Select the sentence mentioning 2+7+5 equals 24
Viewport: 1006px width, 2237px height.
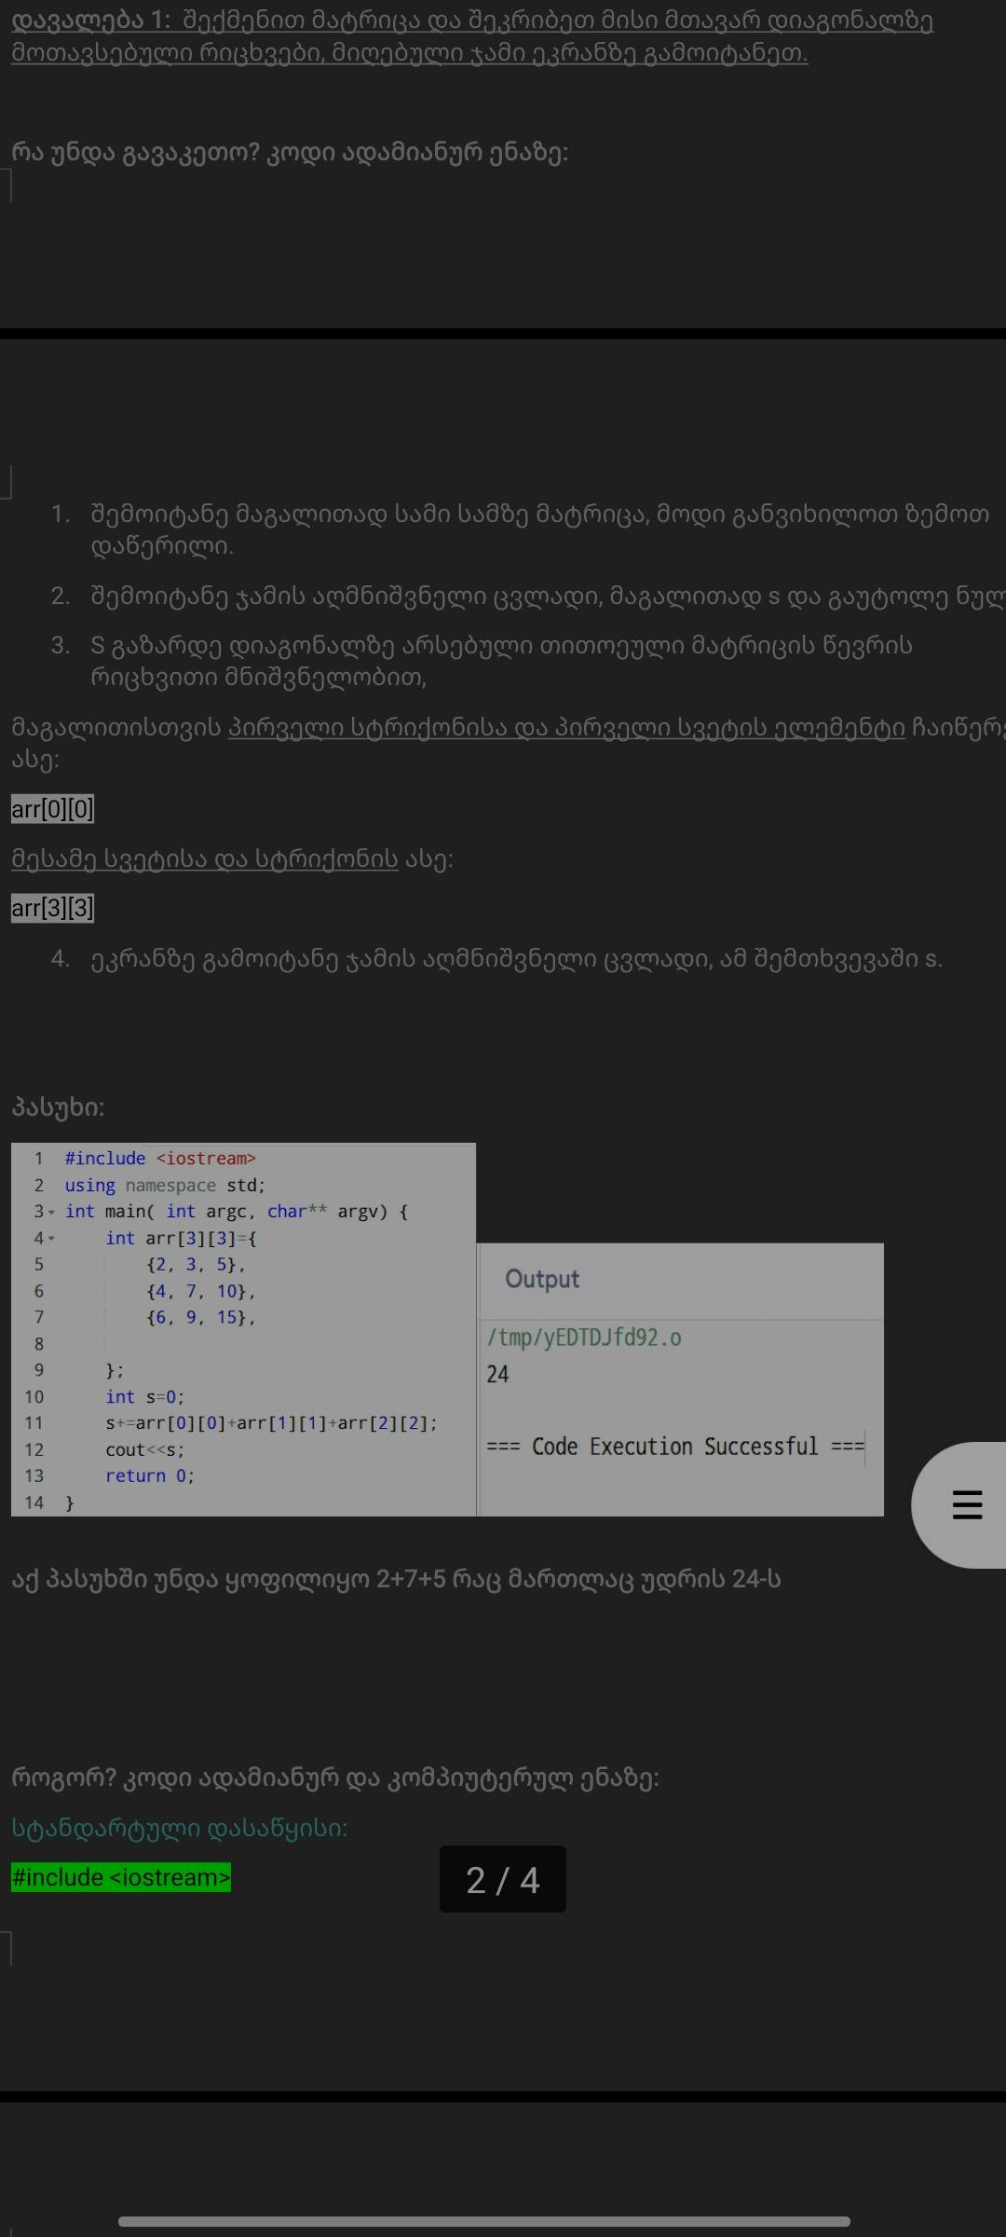coord(396,1579)
